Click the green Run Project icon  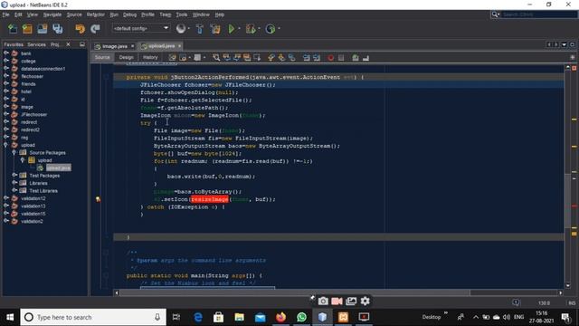point(232,28)
